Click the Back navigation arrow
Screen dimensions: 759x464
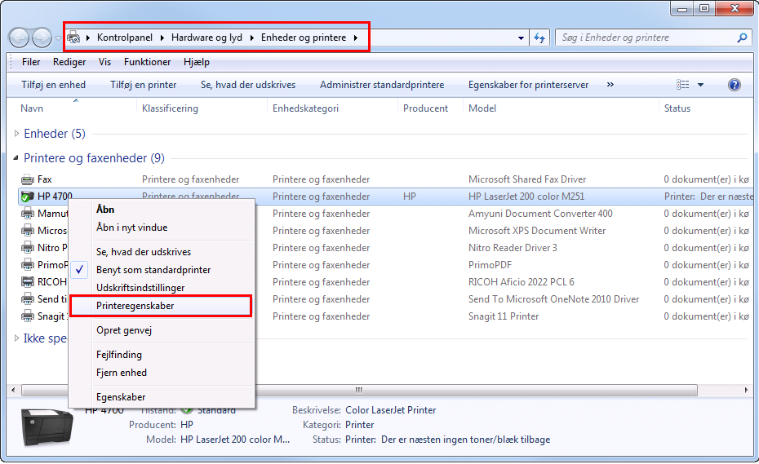[x=19, y=38]
